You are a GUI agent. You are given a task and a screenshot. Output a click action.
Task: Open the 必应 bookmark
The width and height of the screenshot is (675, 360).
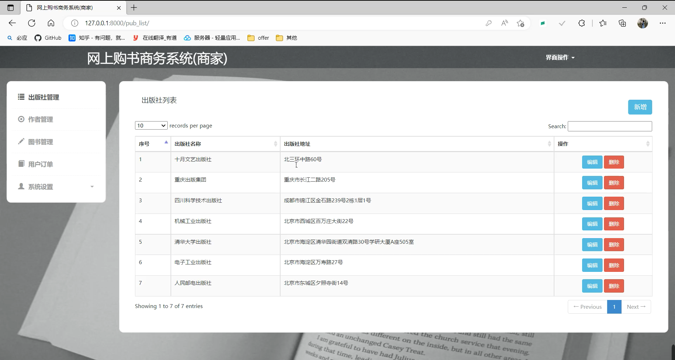point(17,38)
